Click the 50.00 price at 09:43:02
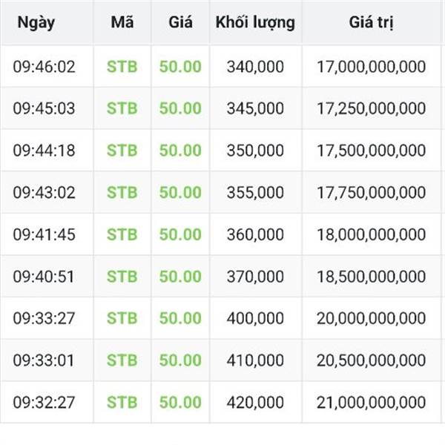Image resolution: width=445 pixels, height=445 pixels. [x=180, y=193]
